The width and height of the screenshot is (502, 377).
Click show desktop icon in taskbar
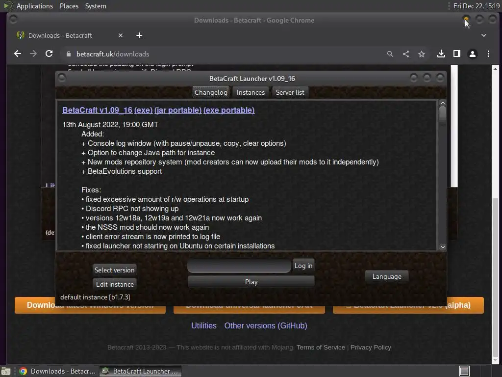pos(6,371)
